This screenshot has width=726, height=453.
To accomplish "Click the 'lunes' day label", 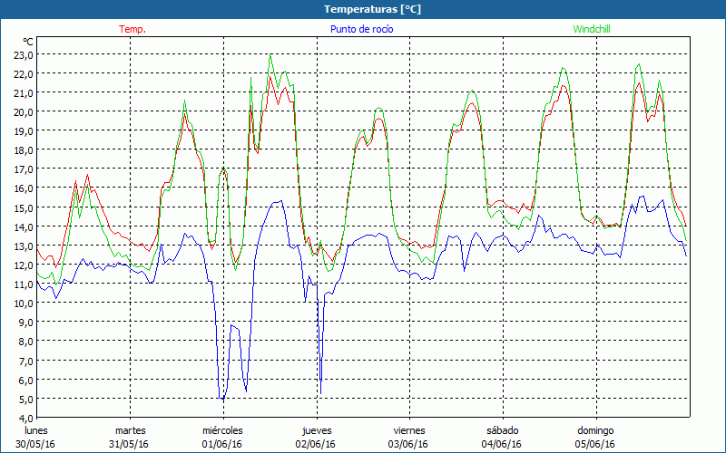I will click(x=36, y=430).
